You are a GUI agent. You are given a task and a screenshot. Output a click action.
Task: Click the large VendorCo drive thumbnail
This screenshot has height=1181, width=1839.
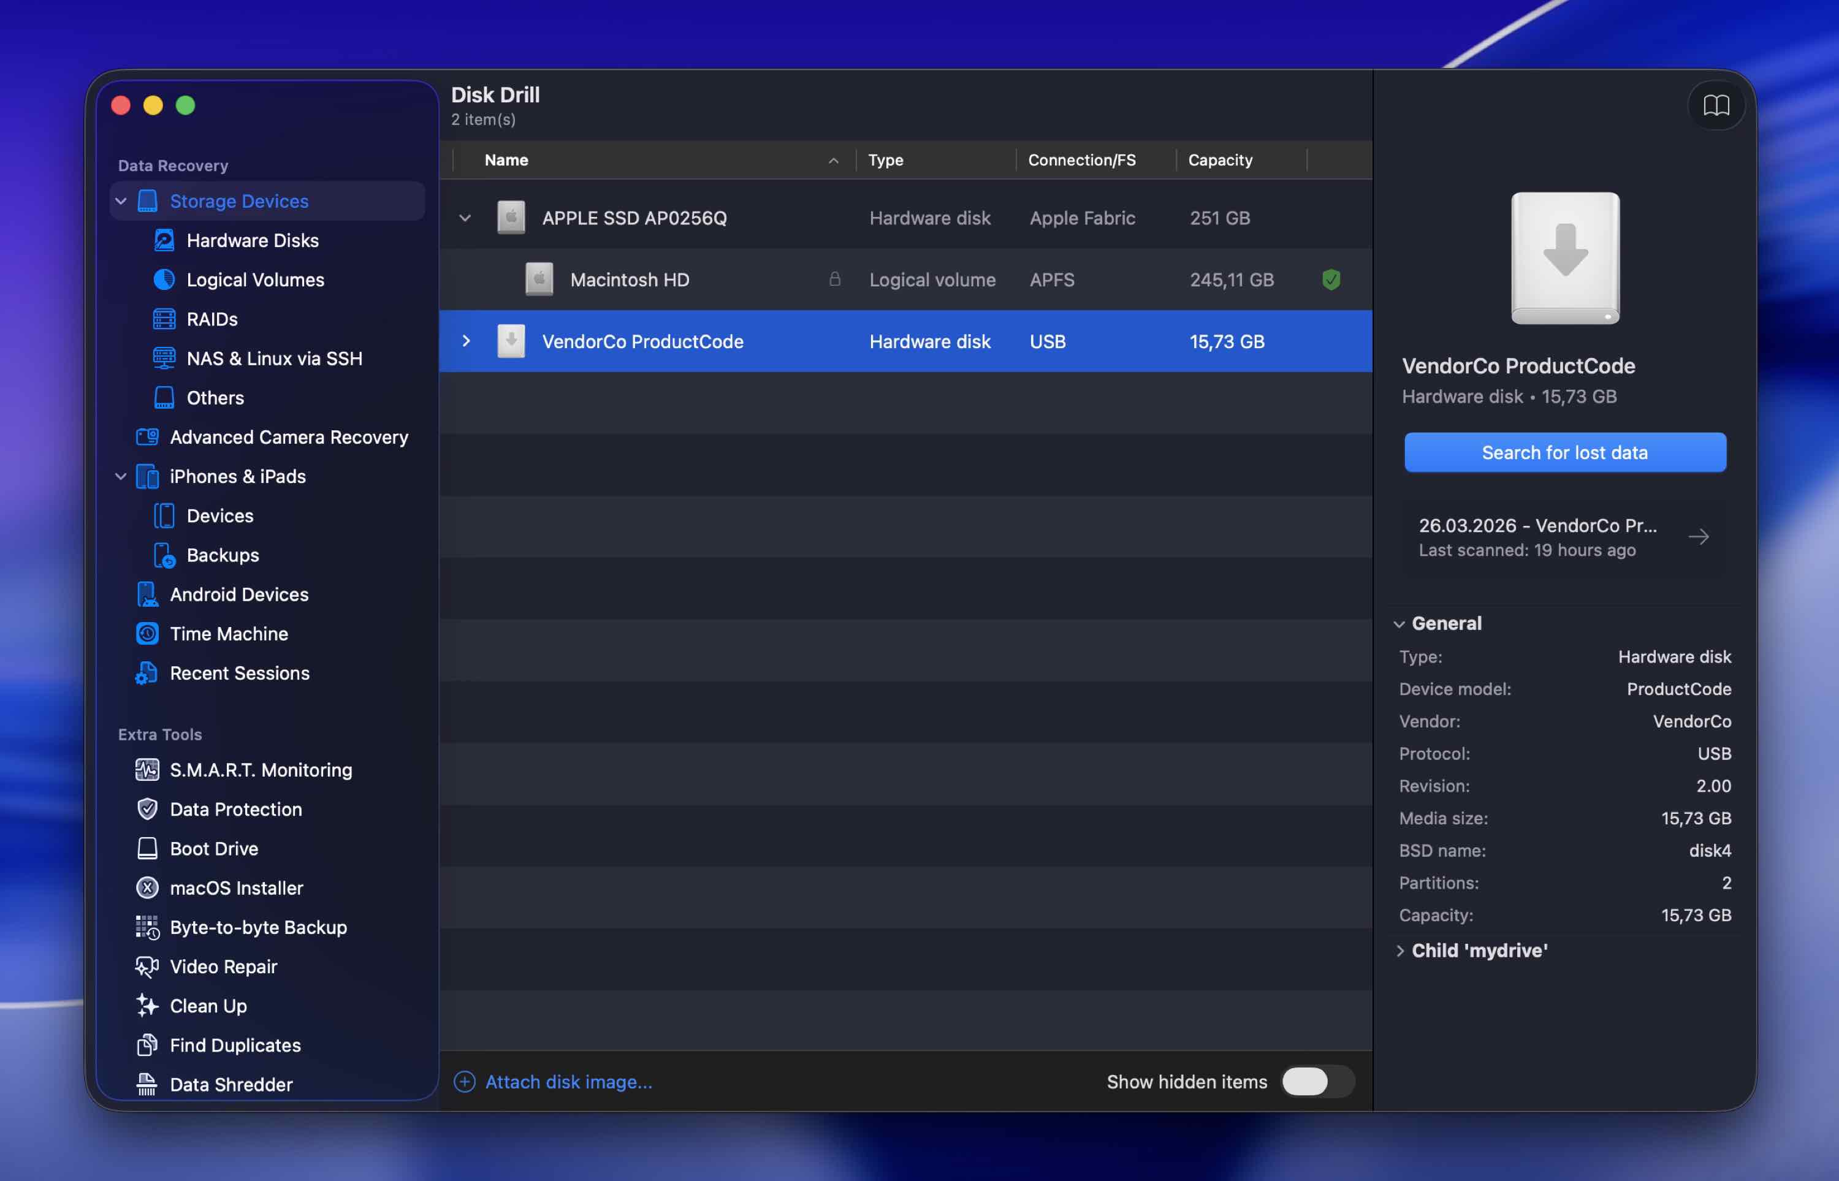pos(1565,259)
